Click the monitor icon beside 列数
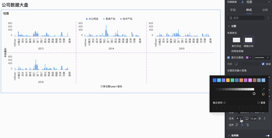The height and width of the screenshot is (138, 272). tap(236, 64)
